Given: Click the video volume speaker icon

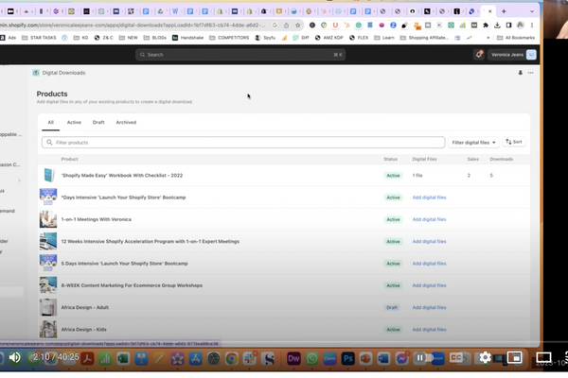Looking at the screenshot, I should (14, 358).
